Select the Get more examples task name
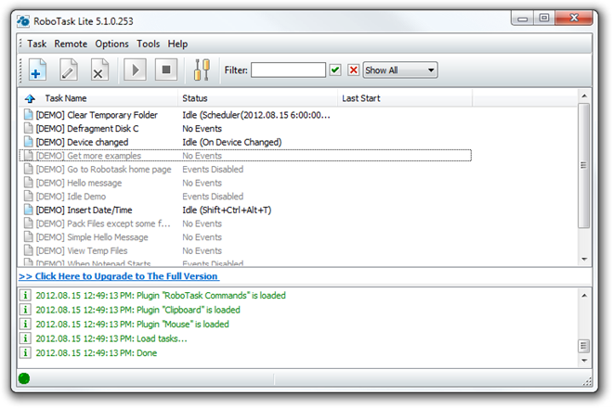The width and height of the screenshot is (613, 408). pyautogui.click(x=88, y=156)
